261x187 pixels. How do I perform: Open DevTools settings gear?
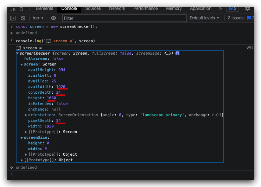point(248,9)
